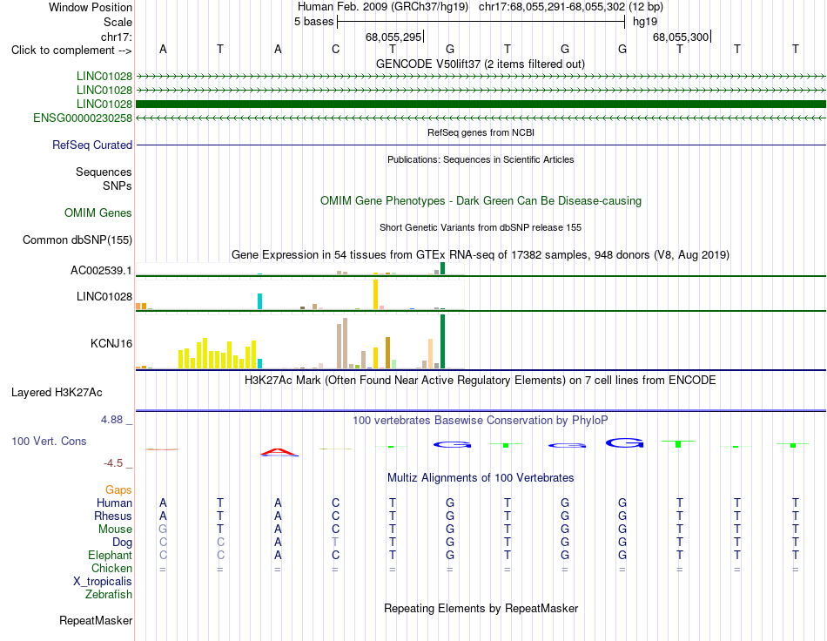
Task: Click the base C in the chr17 sequence row
Action: pyautogui.click(x=335, y=50)
